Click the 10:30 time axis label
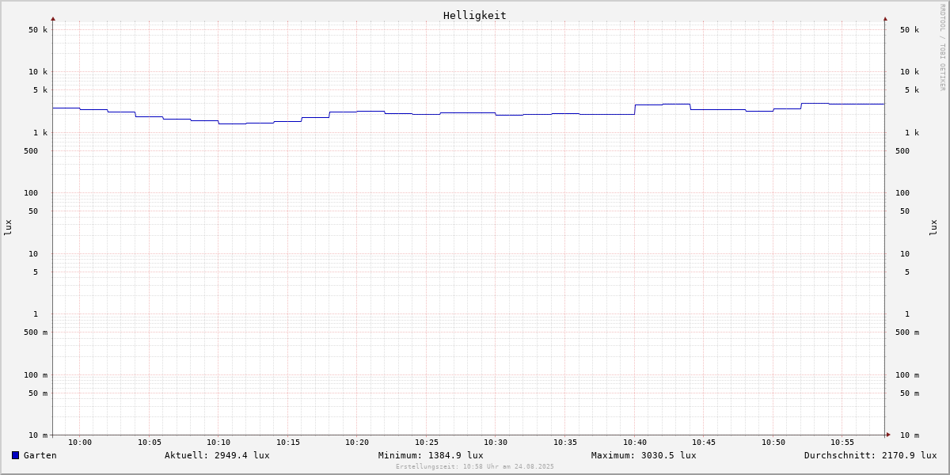Viewport: 950px width, 475px height. [x=496, y=443]
